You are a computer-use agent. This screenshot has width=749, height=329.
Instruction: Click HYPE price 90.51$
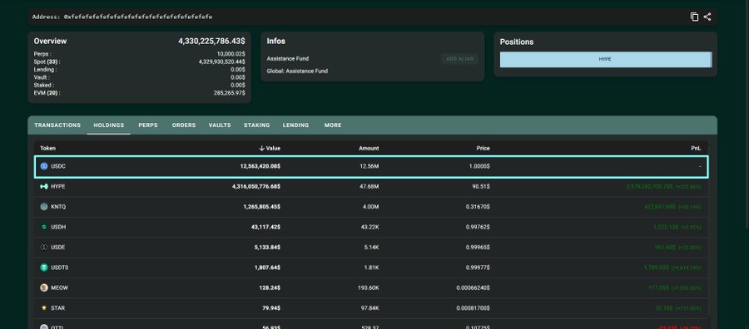click(481, 186)
